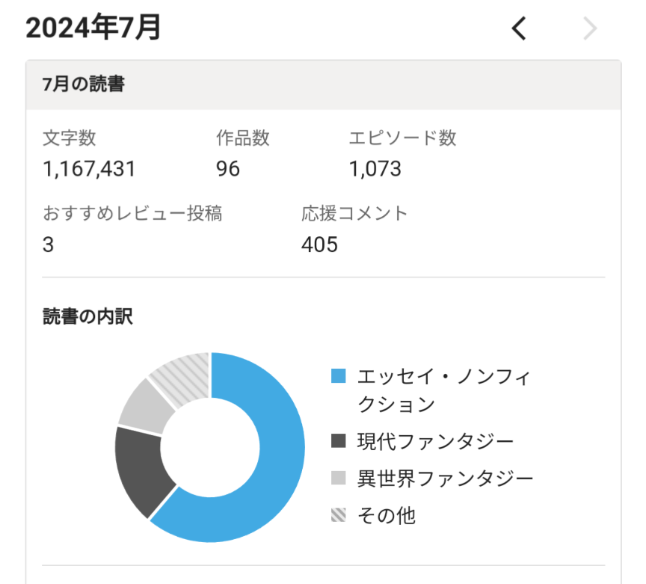Click the light gray 異世界ファンタジー legend square
This screenshot has width=646, height=584.
click(339, 479)
